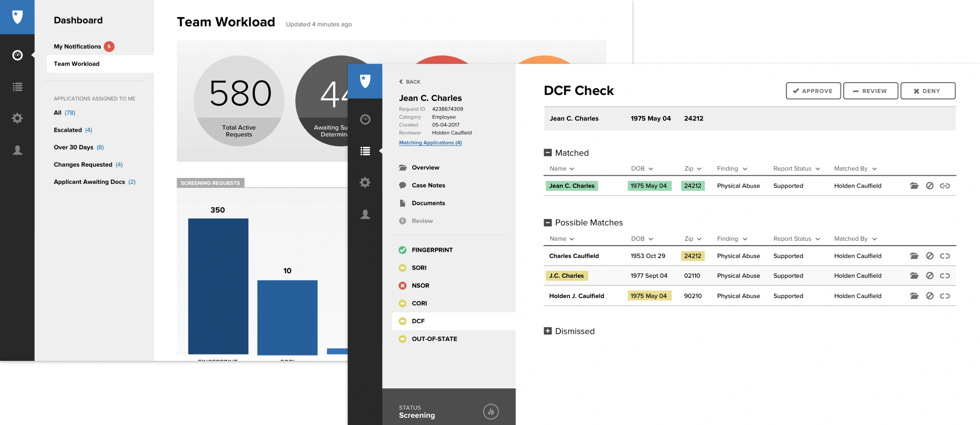980x425 pixels.
Task: Open Escalated (4) applications
Action: pos(73,130)
